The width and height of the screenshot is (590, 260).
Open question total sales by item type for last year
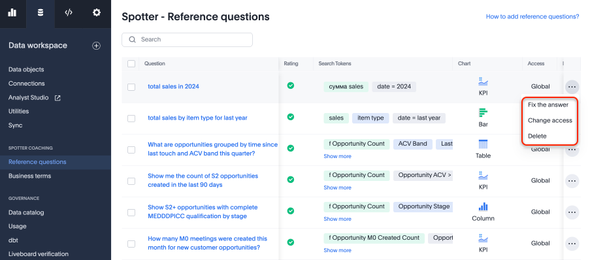[197, 118]
